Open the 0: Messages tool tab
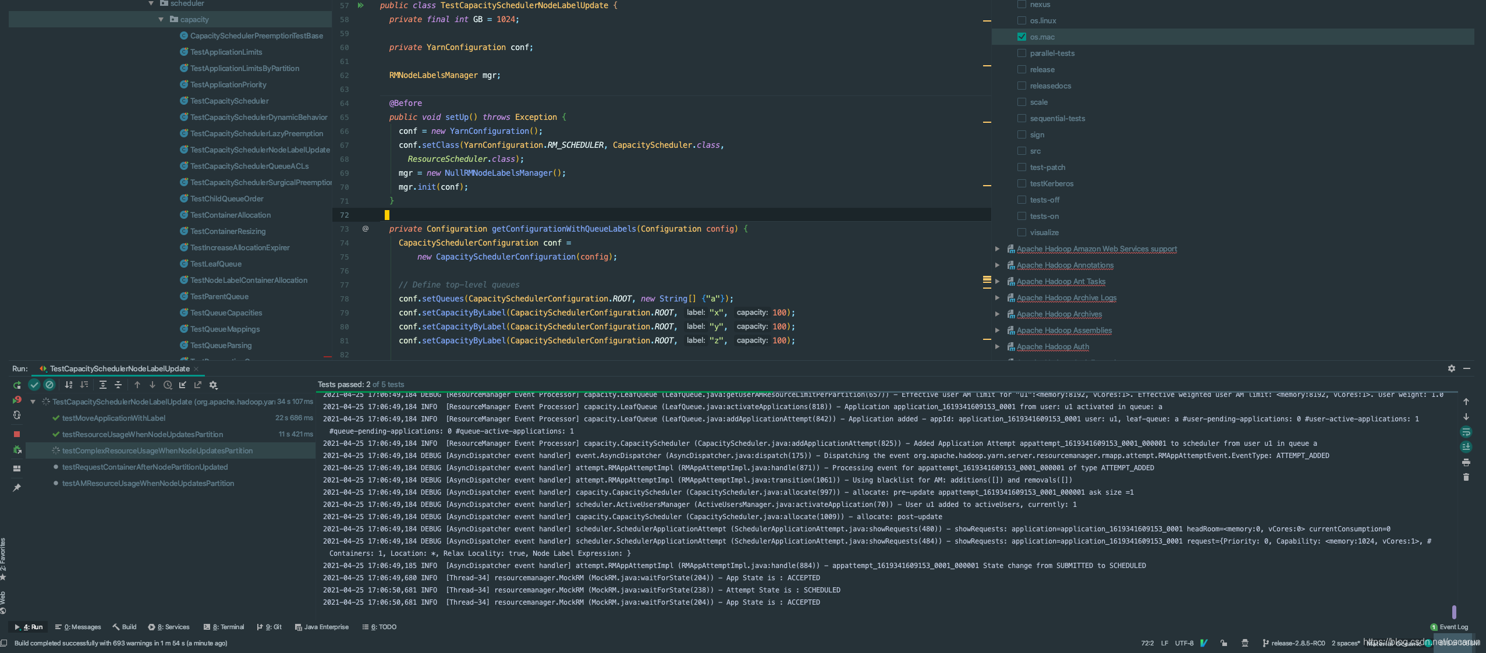The height and width of the screenshot is (653, 1486). pos(78,627)
